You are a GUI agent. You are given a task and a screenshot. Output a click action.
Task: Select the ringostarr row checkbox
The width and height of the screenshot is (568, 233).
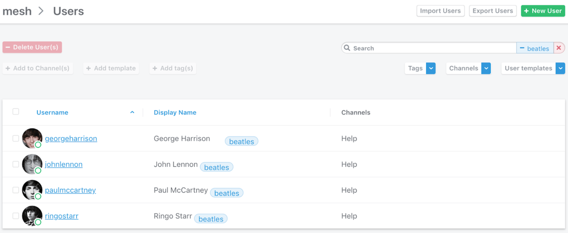tap(16, 216)
